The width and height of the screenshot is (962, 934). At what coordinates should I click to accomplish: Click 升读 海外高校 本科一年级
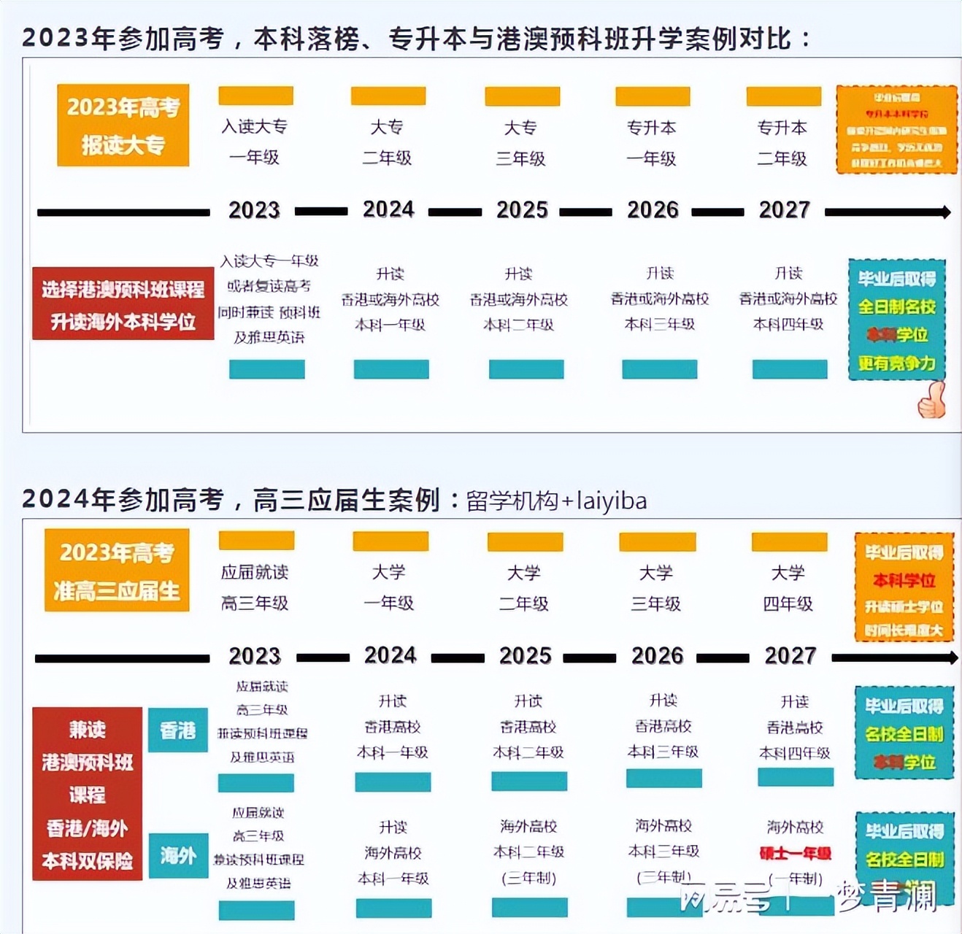pyautogui.click(x=393, y=853)
